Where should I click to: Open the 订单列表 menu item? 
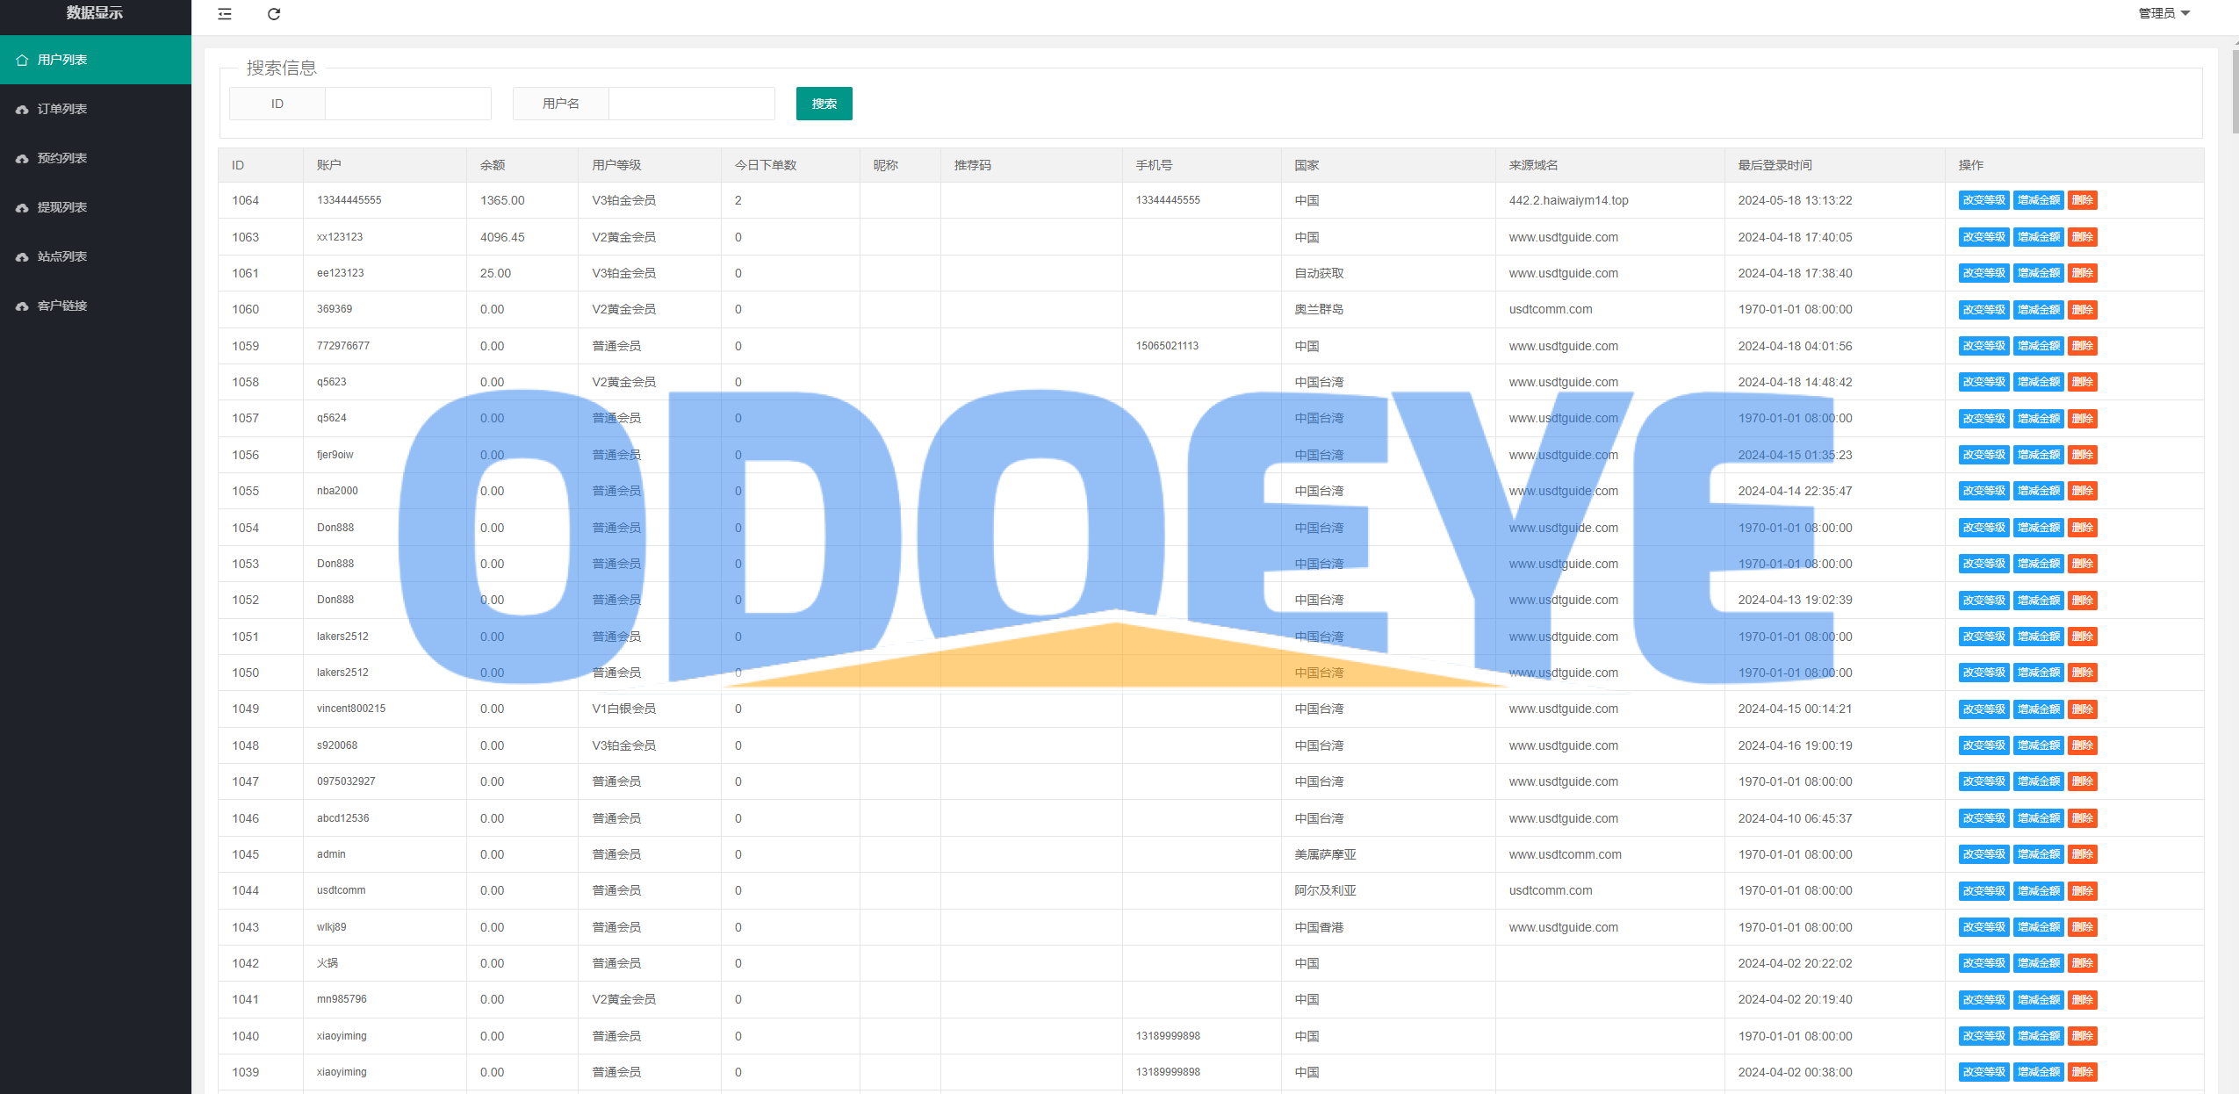coord(96,109)
